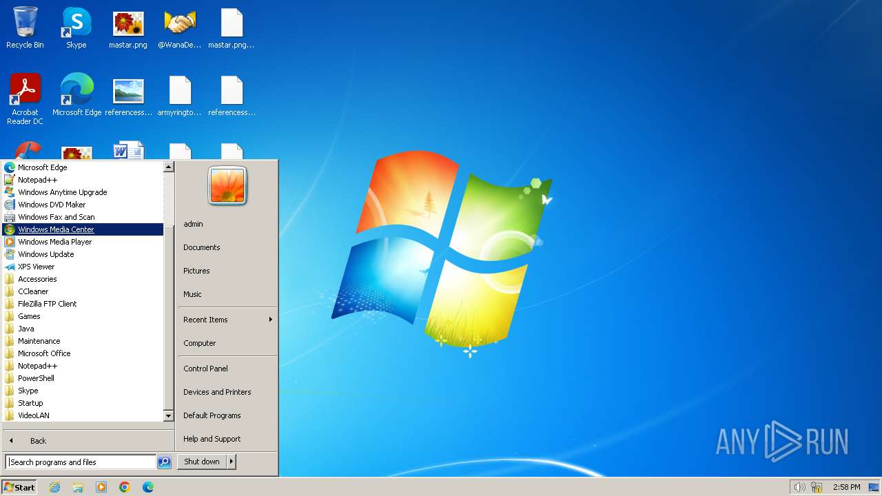Viewport: 882px width, 496px height.
Task: Select the Skype desktop shortcut
Action: [76, 28]
